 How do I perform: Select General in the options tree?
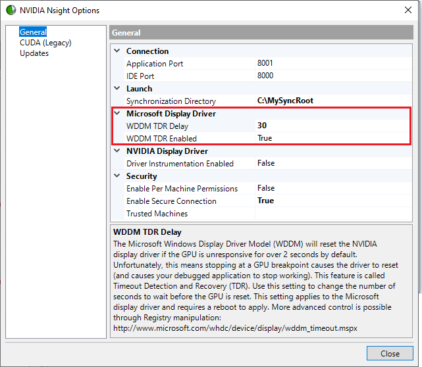tap(33, 32)
